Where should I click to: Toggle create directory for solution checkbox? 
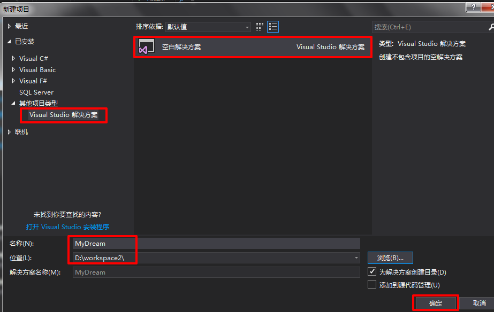coord(372,272)
